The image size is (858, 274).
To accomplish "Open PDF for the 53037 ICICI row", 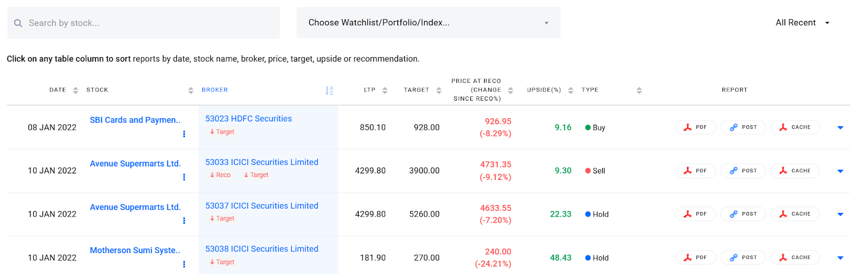I will click(696, 214).
